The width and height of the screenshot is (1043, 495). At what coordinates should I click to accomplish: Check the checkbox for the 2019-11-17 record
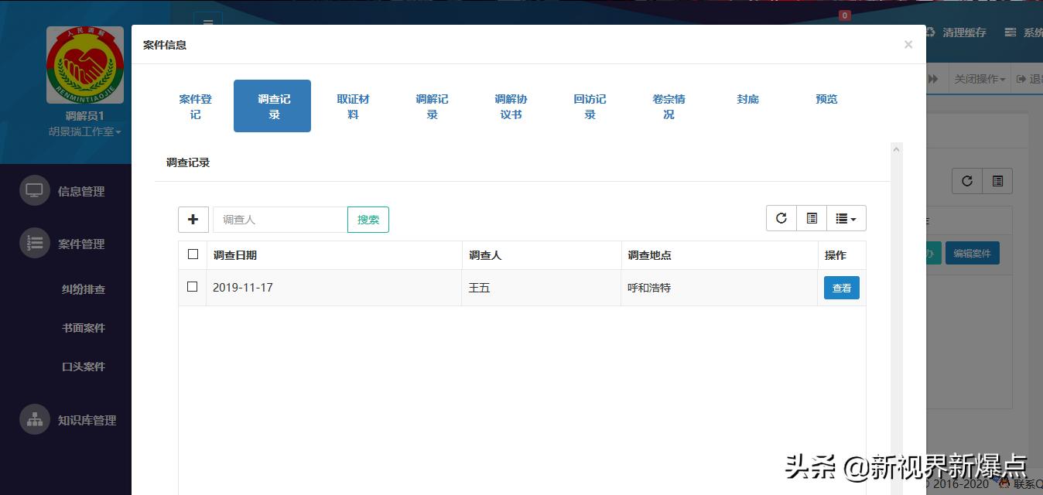(193, 287)
